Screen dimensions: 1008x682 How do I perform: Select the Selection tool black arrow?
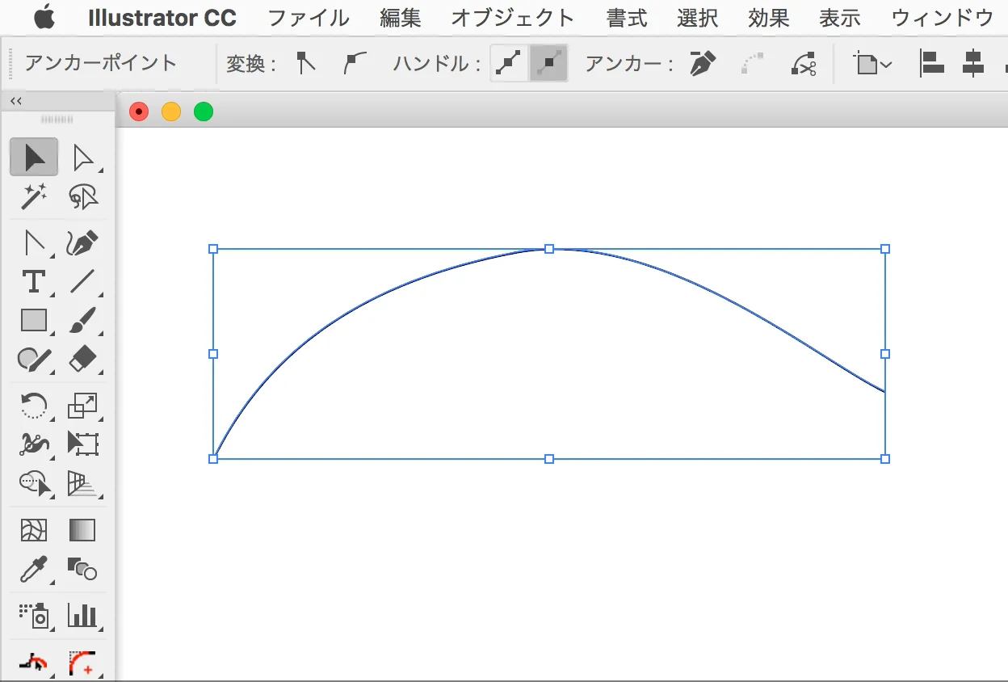[34, 157]
